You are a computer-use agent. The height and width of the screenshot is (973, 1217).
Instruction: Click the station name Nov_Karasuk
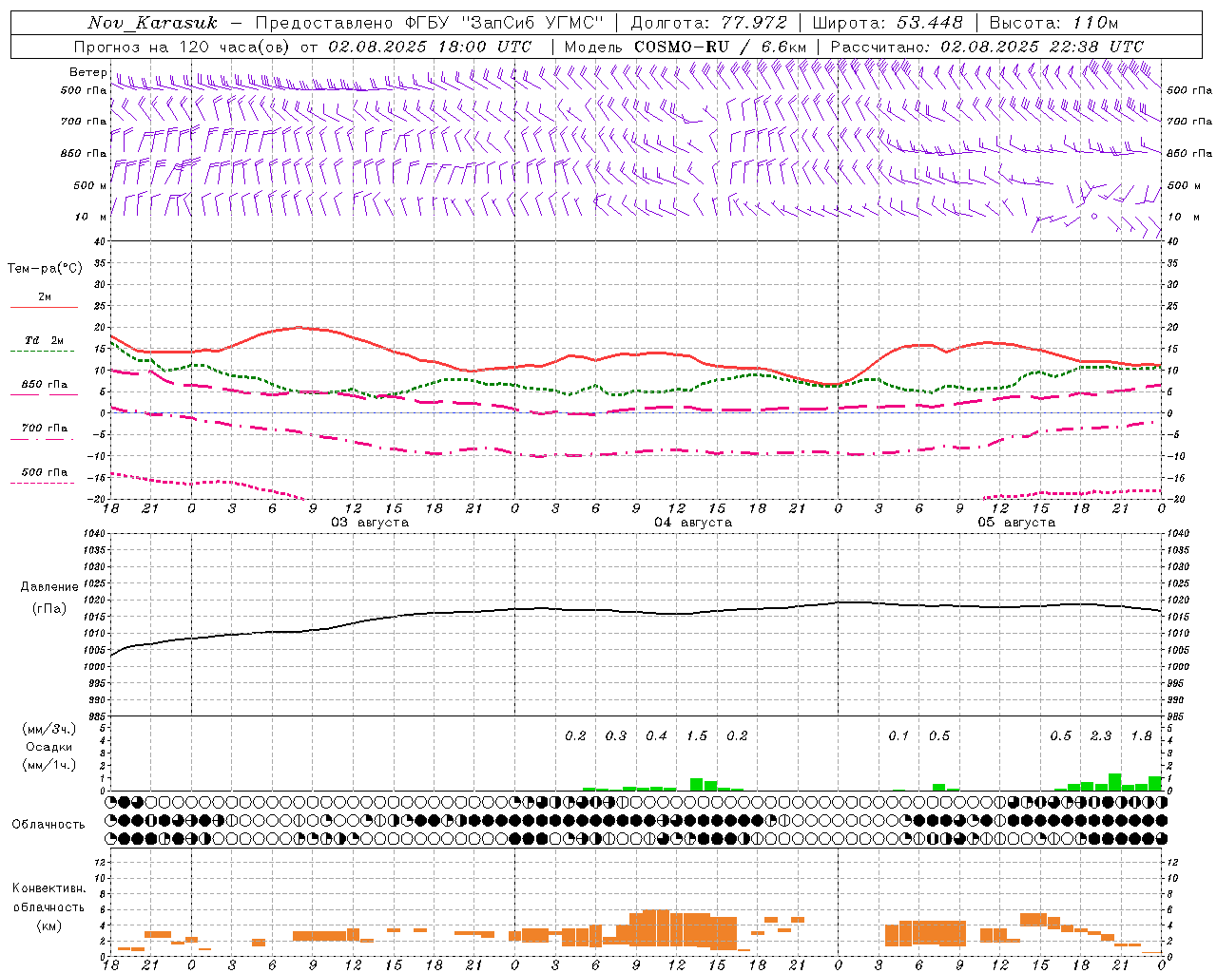point(153,23)
